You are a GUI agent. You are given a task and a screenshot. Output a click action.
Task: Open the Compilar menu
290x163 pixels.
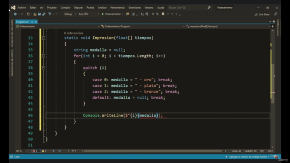[x=65, y=8]
